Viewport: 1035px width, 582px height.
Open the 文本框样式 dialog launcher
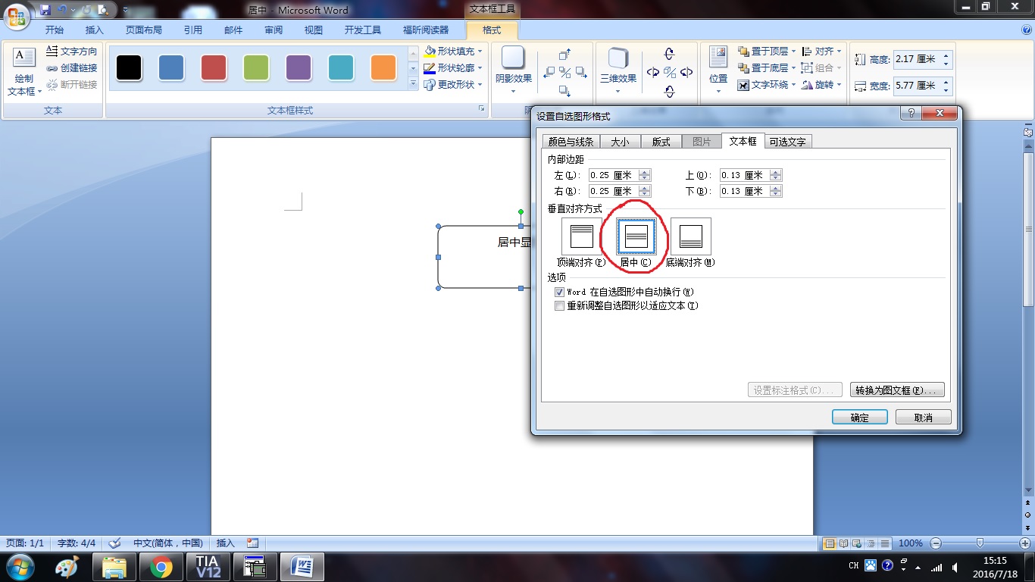481,110
